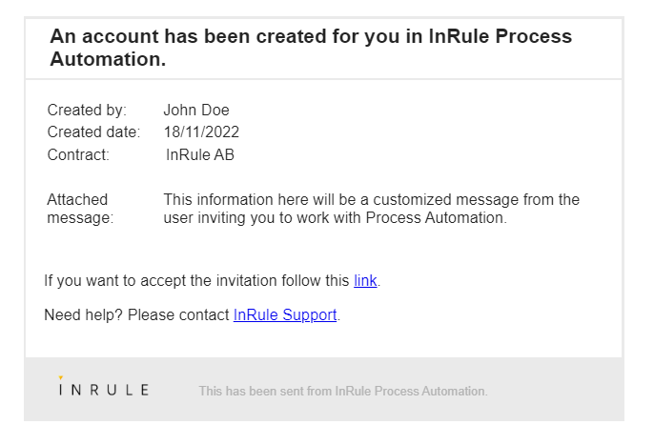Select the "Created by:" label

[87, 111]
